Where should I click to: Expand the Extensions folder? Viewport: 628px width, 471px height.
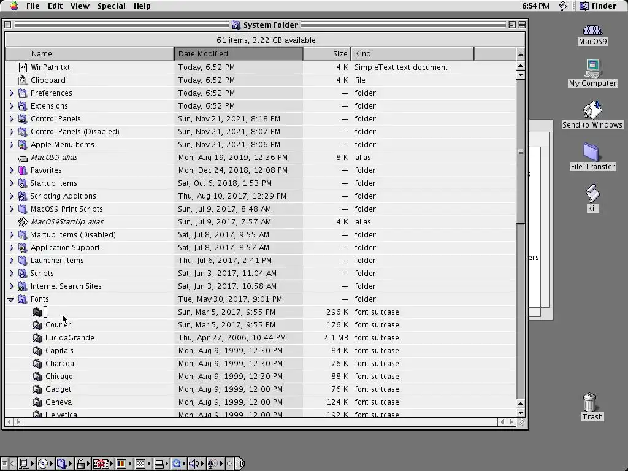click(11, 105)
